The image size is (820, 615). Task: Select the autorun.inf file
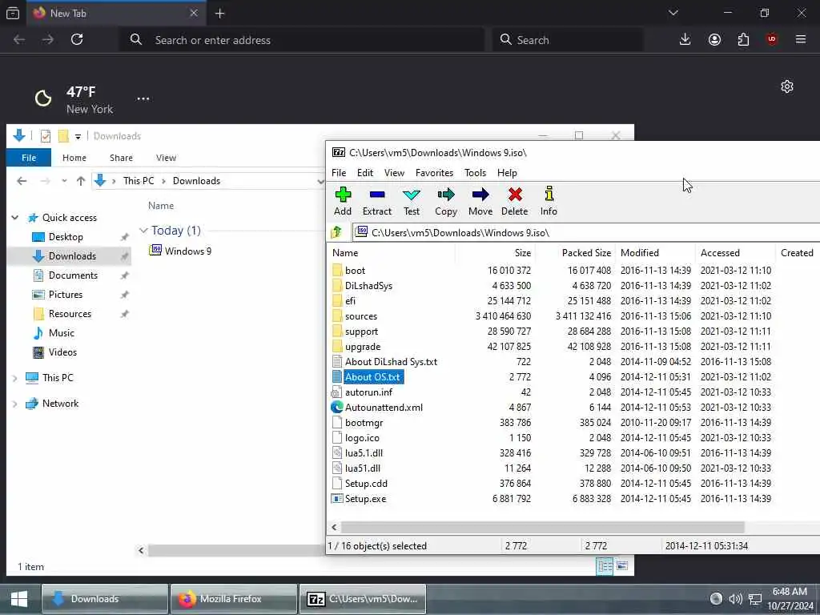368,392
